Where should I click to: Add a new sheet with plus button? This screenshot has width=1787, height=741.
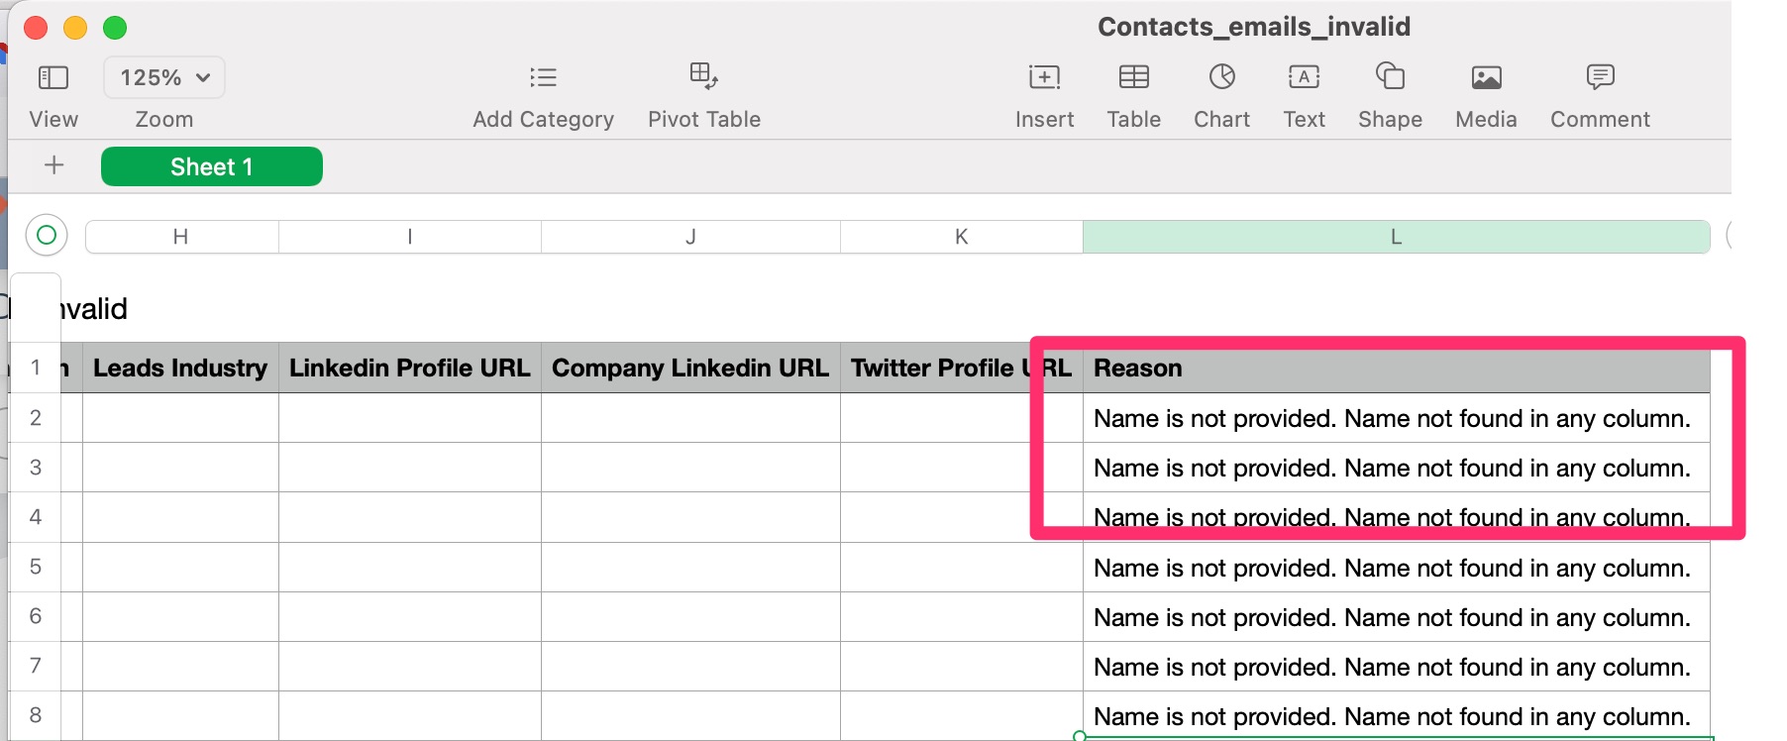[x=54, y=165]
